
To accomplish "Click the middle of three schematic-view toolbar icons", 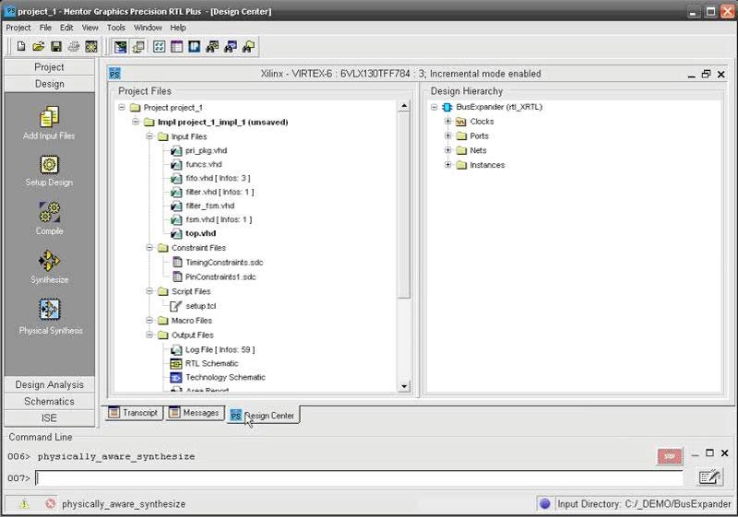I will [x=231, y=46].
